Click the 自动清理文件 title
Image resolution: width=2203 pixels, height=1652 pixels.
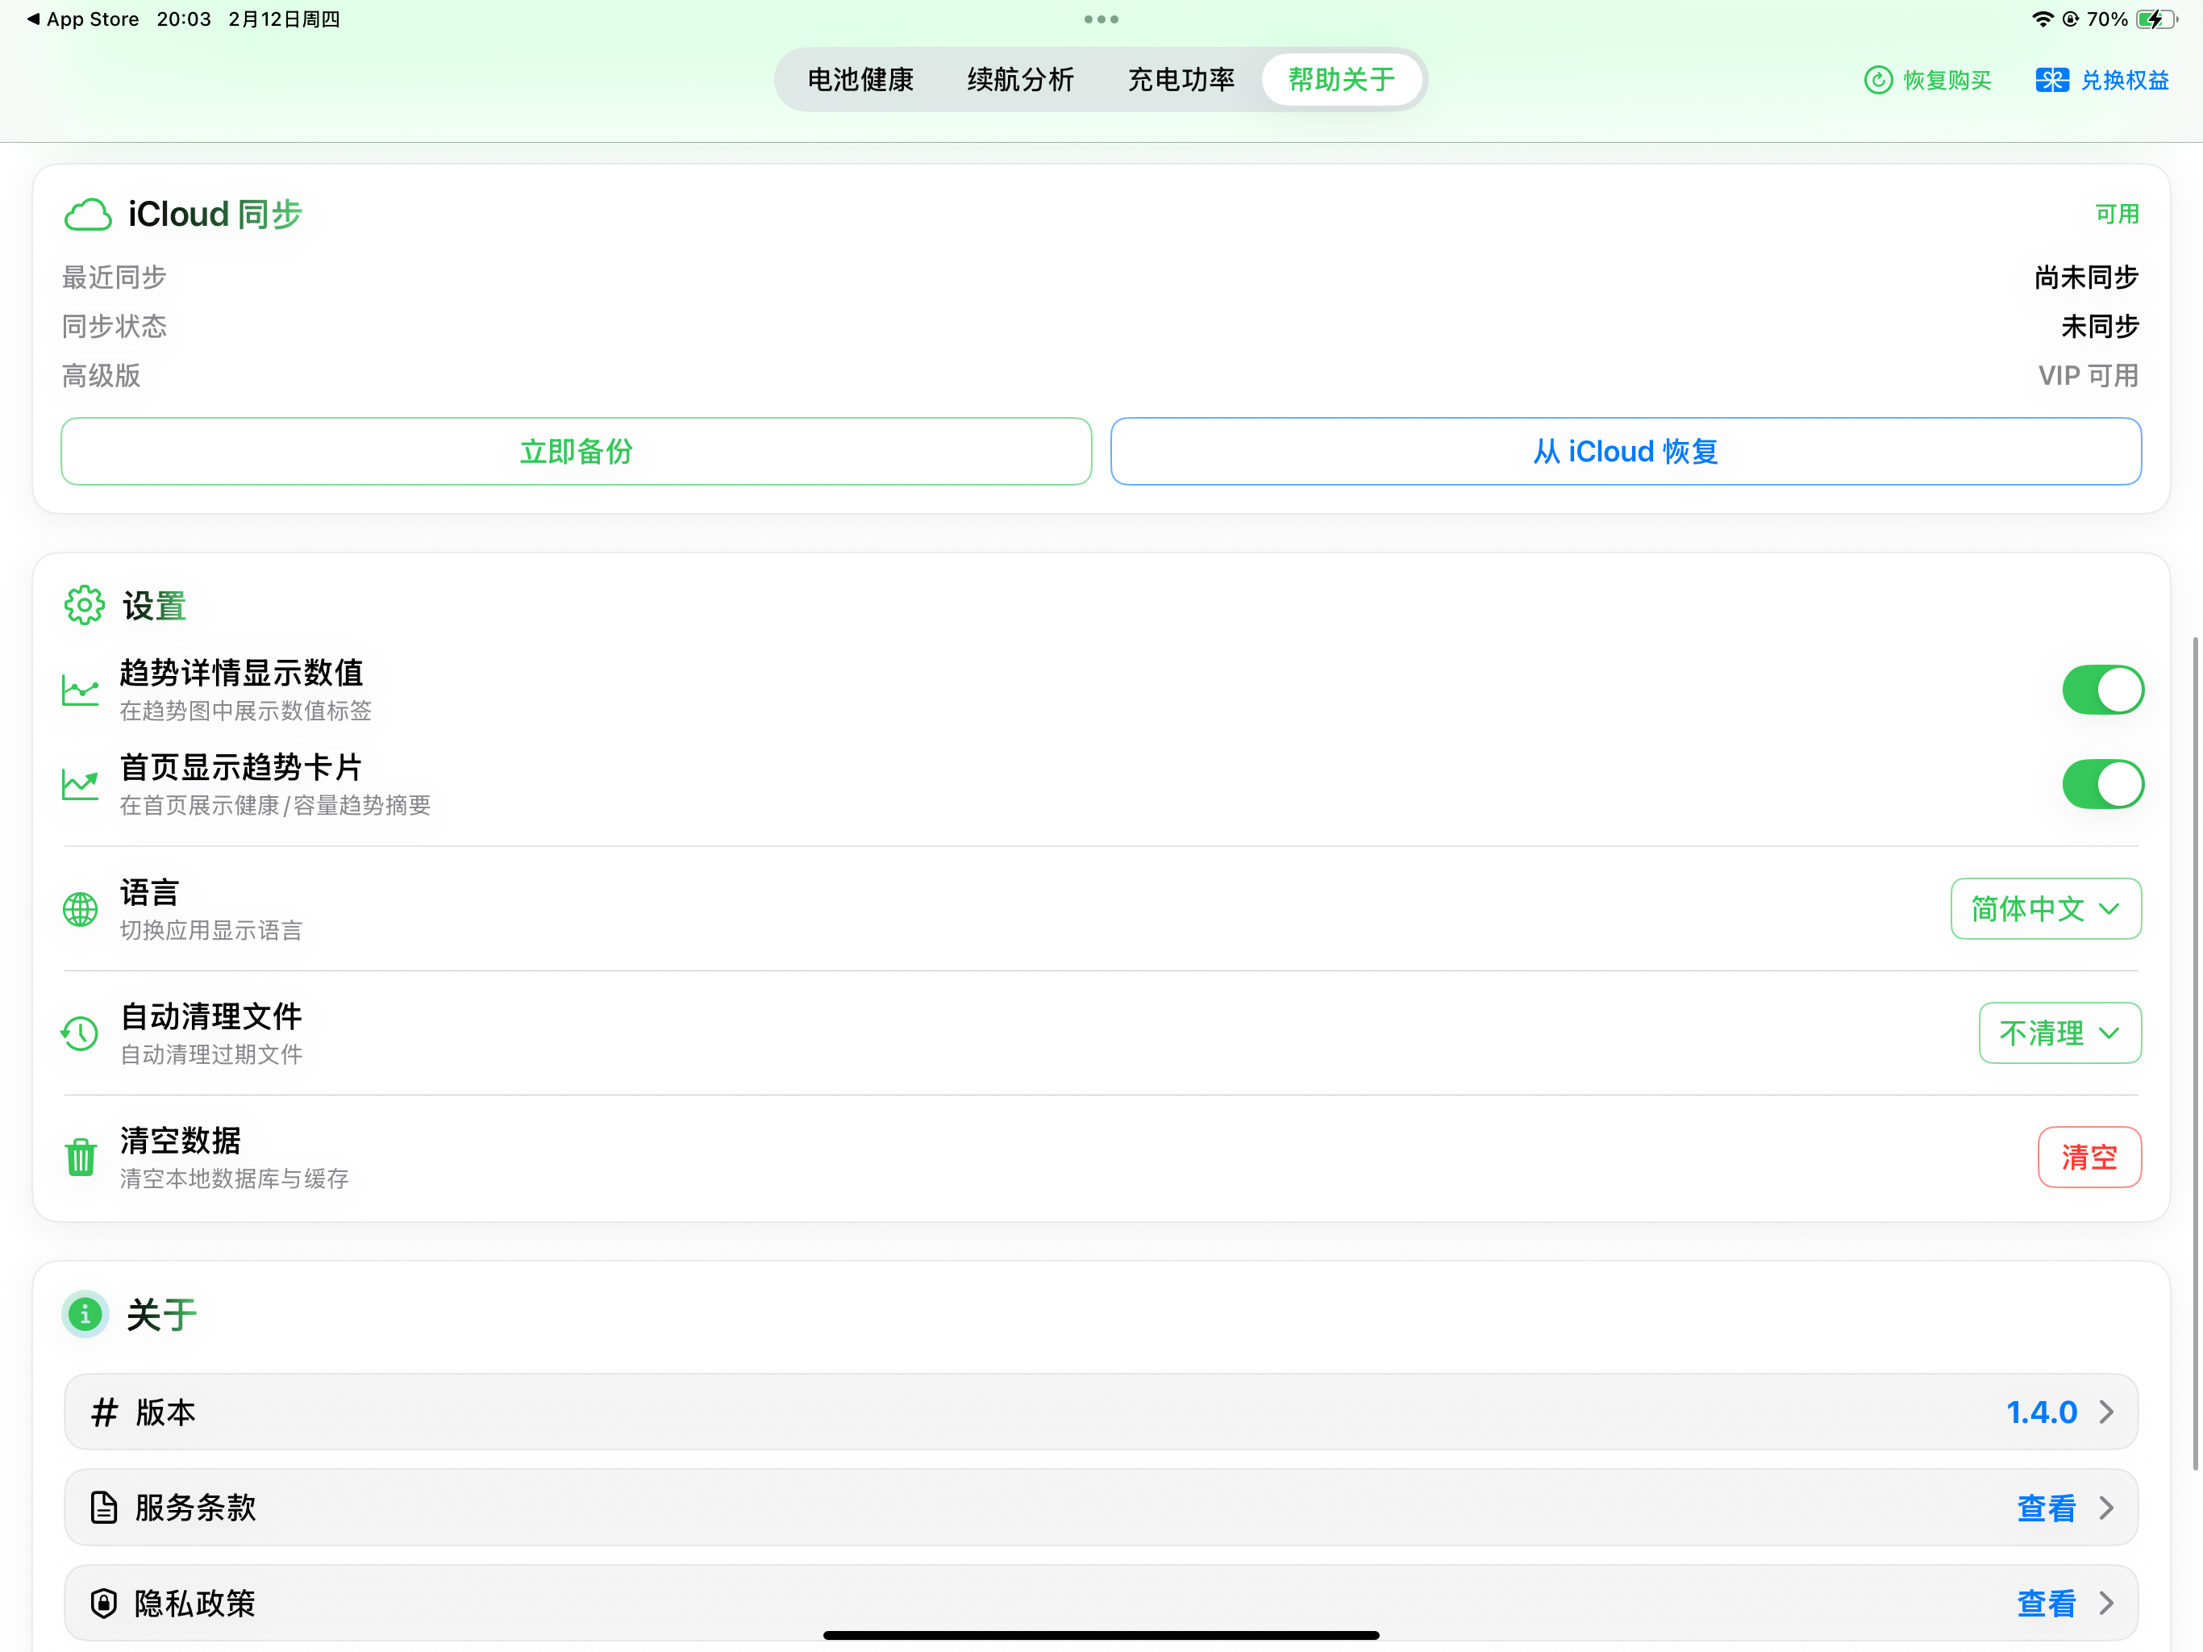point(211,1016)
